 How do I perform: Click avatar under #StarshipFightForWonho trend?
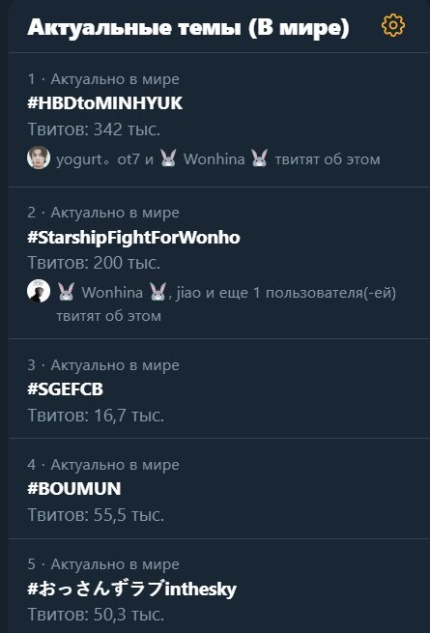[x=39, y=291]
